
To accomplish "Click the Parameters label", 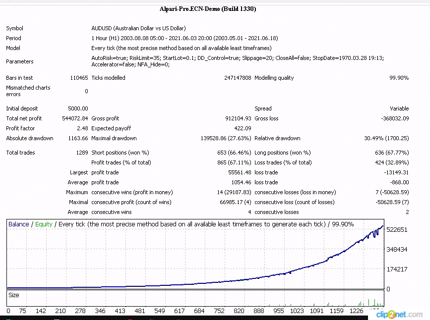I will point(20,61).
